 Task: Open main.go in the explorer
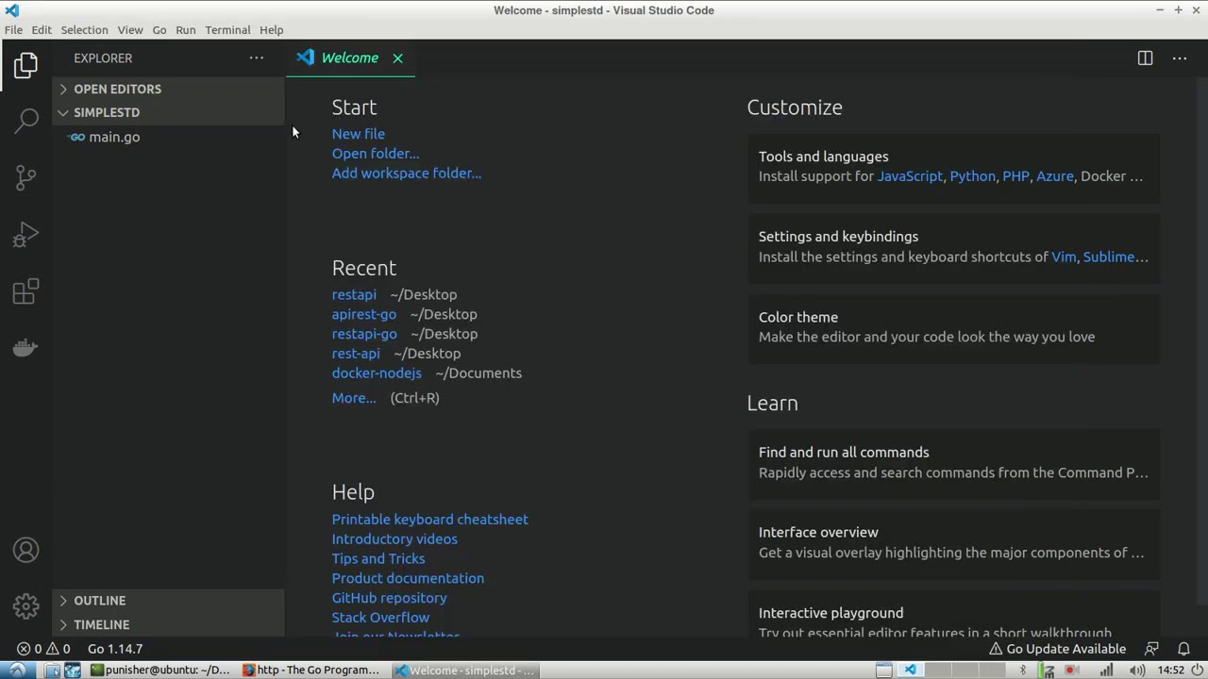[114, 138]
